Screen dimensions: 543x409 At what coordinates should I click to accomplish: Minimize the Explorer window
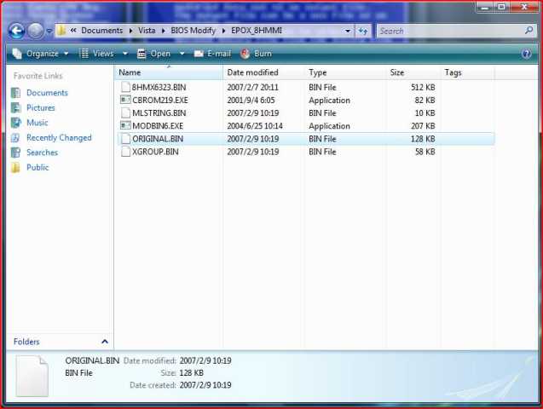click(x=484, y=7)
